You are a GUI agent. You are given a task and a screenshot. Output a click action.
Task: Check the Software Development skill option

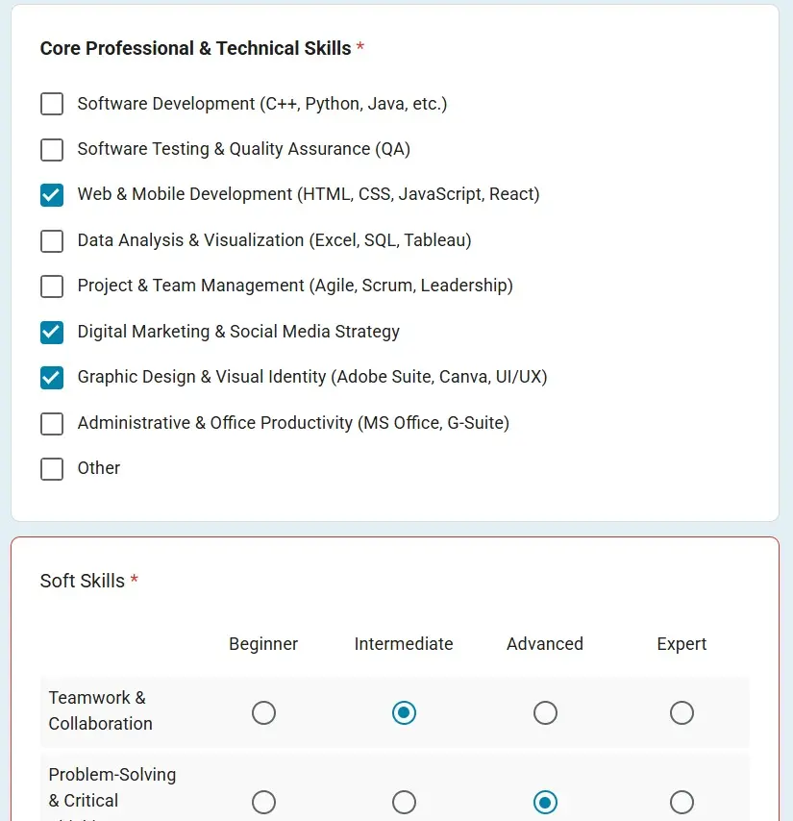52,104
